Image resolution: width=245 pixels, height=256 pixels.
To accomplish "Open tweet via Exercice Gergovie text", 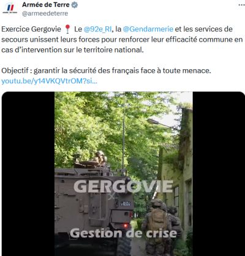I will pyautogui.click(x=31, y=29).
